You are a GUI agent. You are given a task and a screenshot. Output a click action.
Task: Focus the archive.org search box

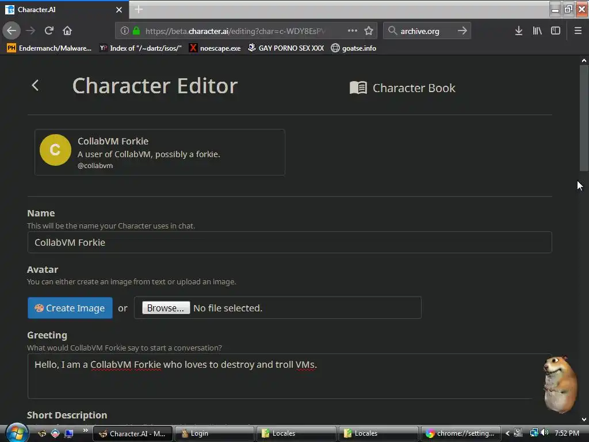(x=427, y=31)
